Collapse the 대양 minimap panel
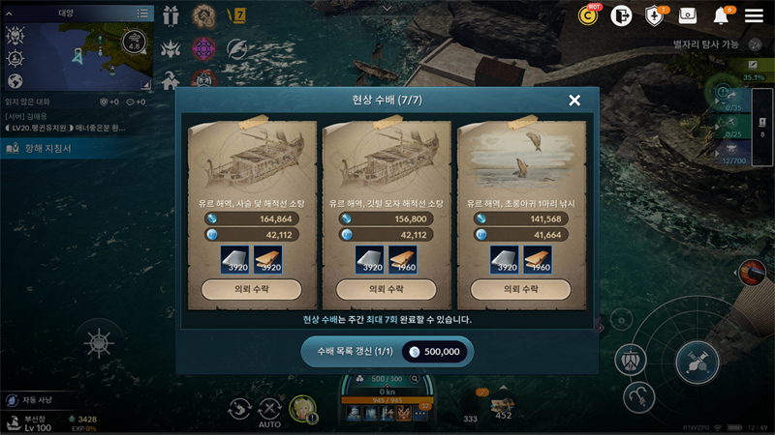The width and height of the screenshot is (775, 435). point(9,14)
